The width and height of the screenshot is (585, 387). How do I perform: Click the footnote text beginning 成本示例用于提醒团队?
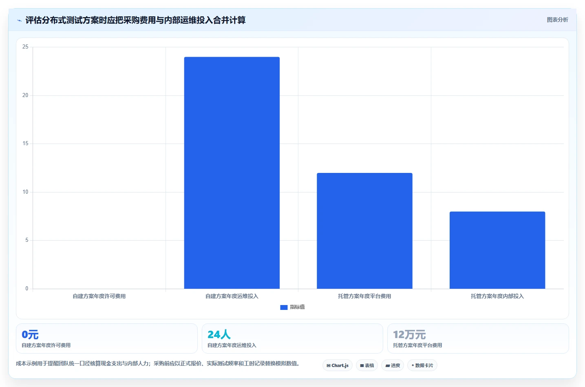click(x=158, y=363)
